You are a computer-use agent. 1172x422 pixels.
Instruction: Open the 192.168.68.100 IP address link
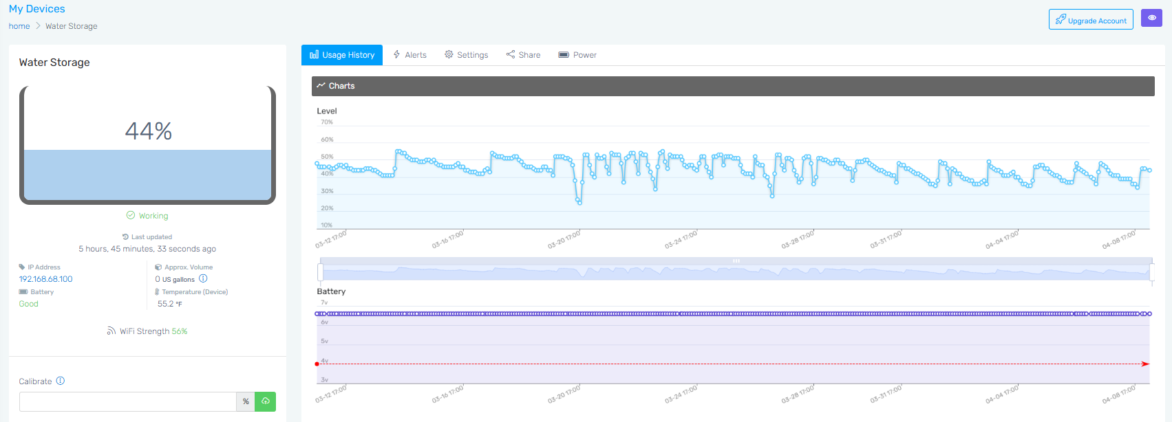pos(45,279)
